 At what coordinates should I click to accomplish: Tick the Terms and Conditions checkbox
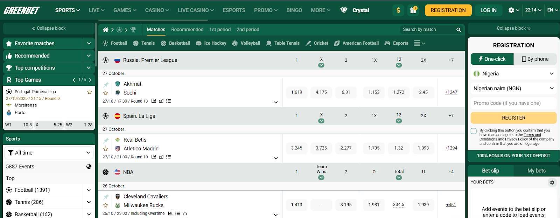tap(474, 131)
